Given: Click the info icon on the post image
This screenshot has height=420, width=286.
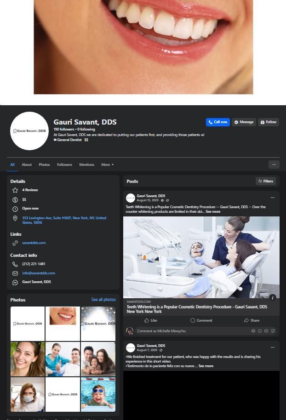Looking at the screenshot, I should pyautogui.click(x=272, y=298).
